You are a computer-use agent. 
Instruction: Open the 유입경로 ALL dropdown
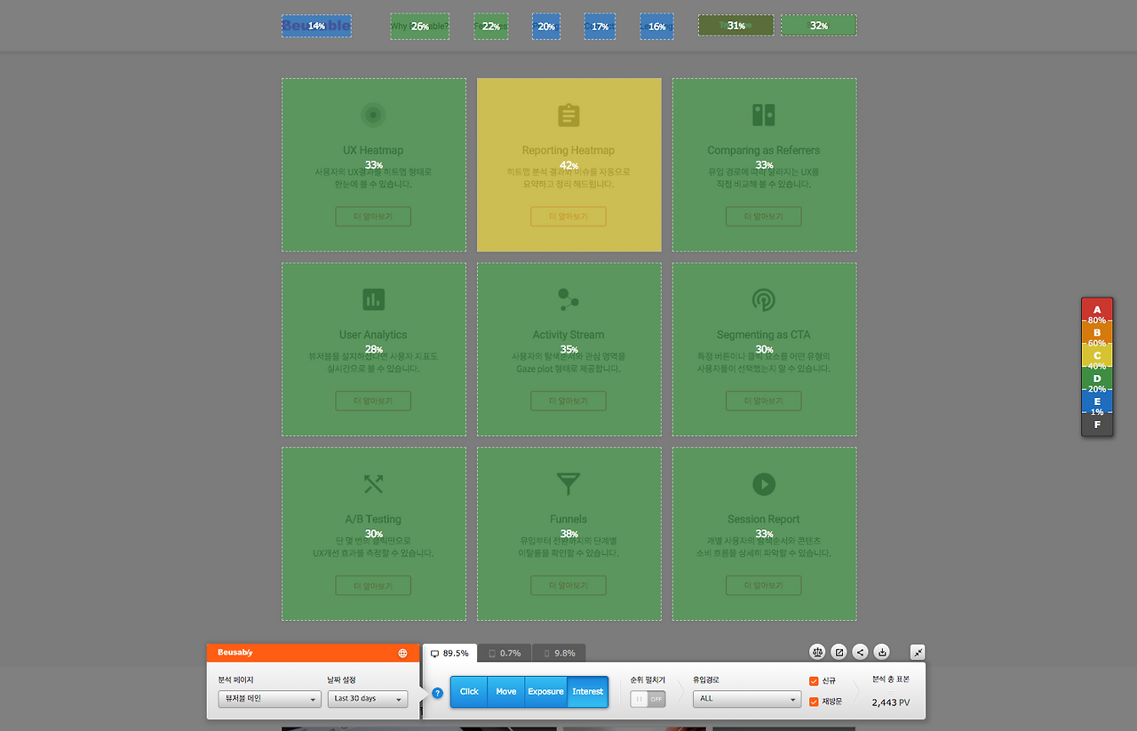[747, 699]
